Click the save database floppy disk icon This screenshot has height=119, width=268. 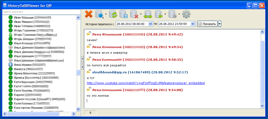pos(123,14)
